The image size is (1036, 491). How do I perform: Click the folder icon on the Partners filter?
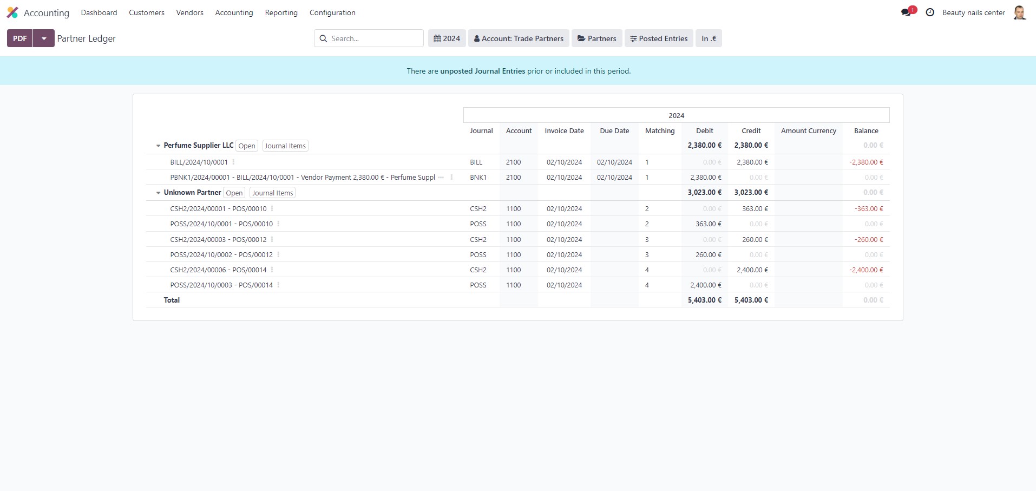pos(581,38)
